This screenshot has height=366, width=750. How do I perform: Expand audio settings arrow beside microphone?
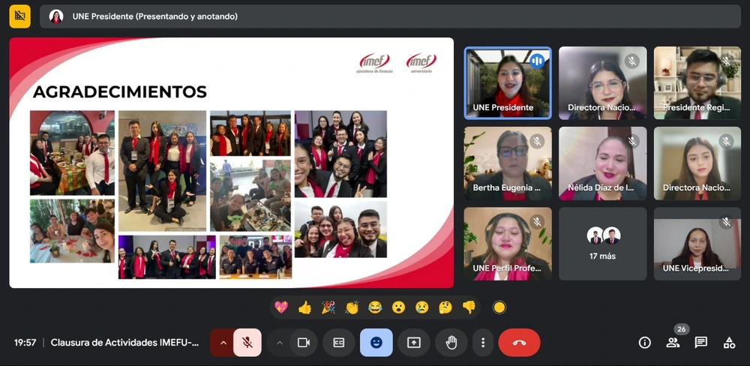pos(223,343)
